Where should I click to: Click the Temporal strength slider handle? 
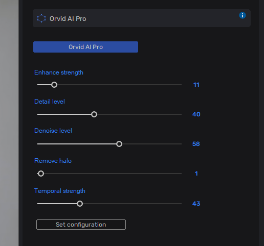tap(80, 204)
